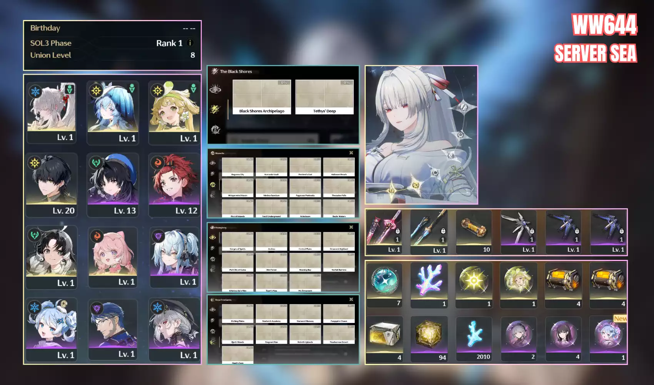Open the Norfall Barrens map
654x385 pixels.
point(339,262)
